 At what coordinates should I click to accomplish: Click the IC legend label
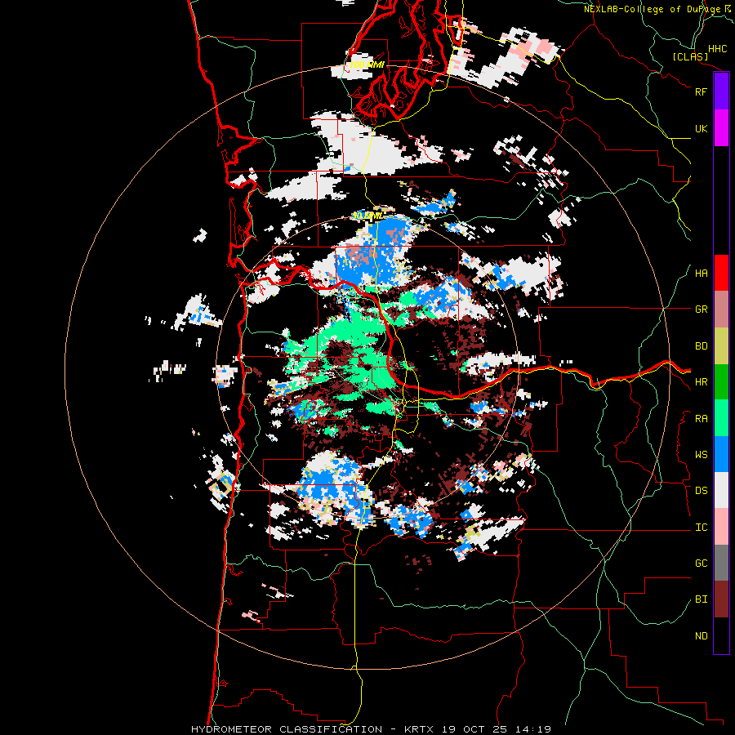coord(701,528)
